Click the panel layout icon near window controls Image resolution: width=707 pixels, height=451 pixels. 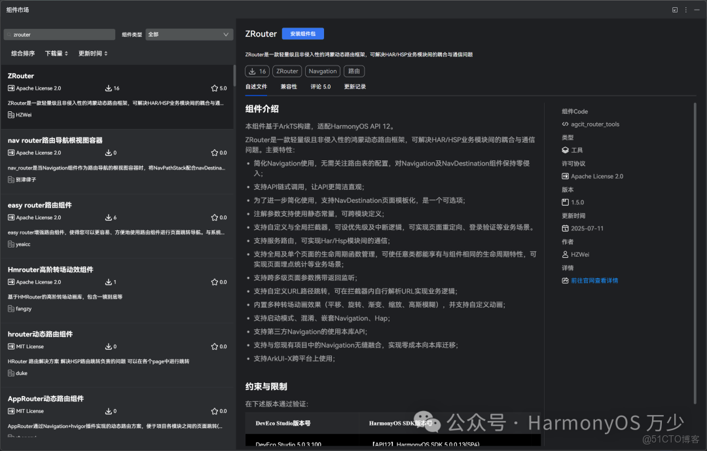674,10
